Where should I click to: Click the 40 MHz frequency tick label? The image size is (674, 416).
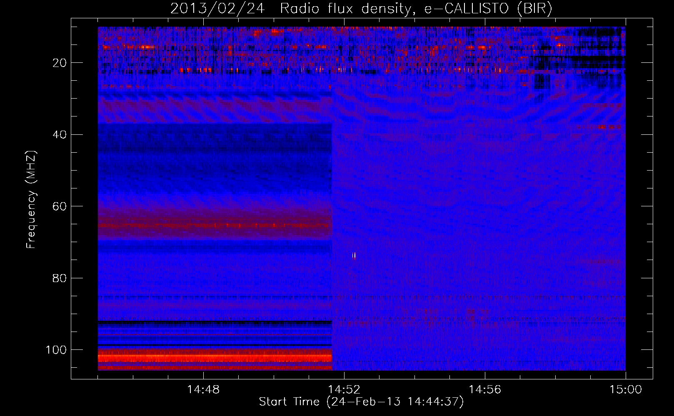[x=60, y=135]
